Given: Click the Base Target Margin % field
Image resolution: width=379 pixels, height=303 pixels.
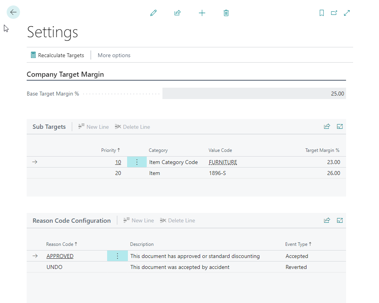Looking at the screenshot, I should [x=254, y=94].
